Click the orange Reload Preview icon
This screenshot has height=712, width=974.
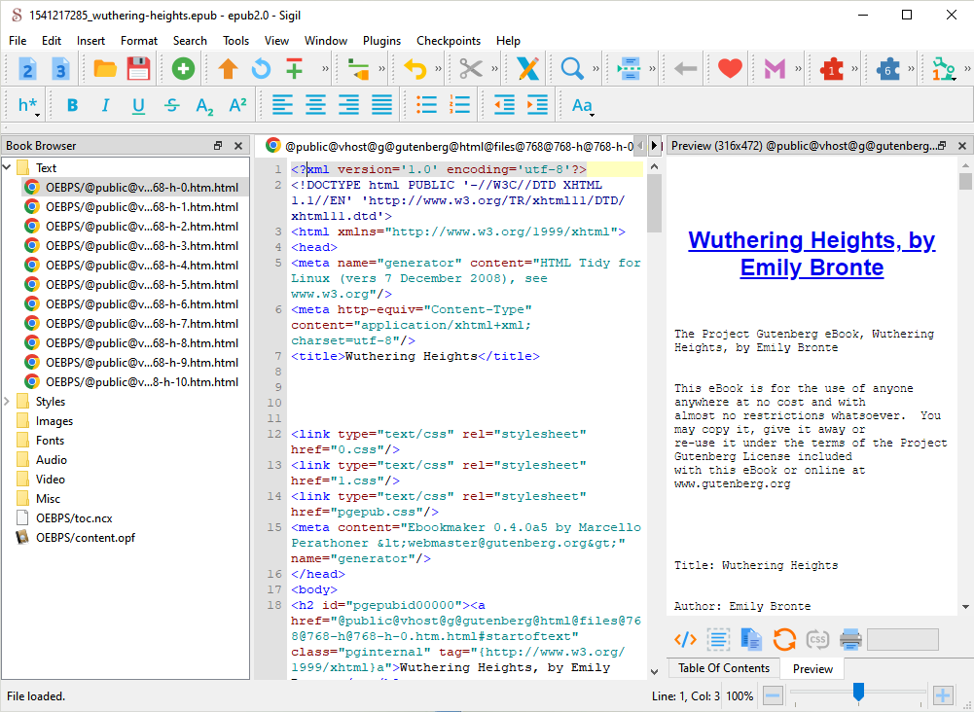[784, 639]
